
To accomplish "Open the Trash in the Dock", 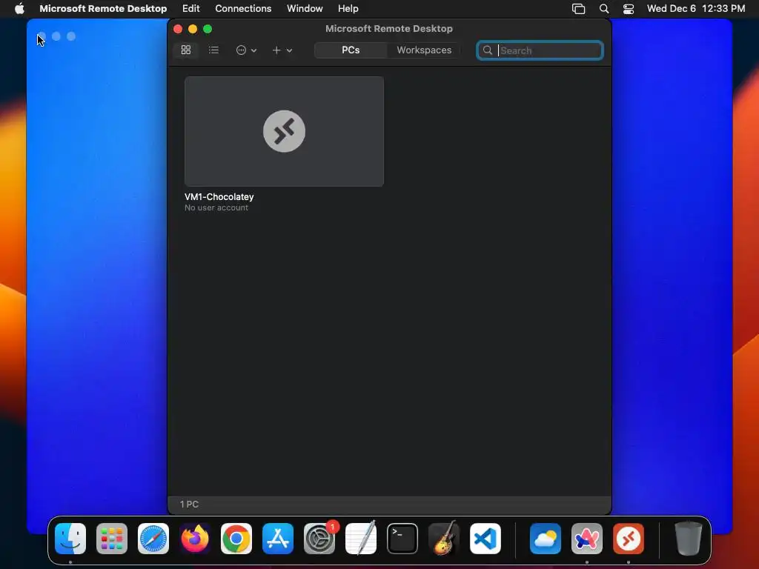I will point(689,539).
